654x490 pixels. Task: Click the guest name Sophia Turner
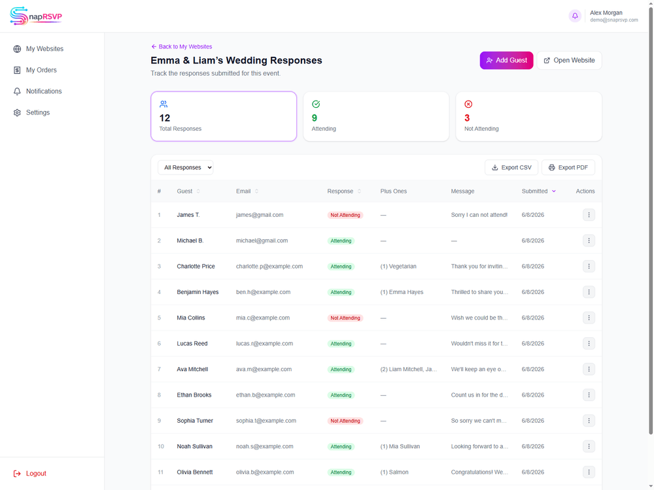pos(195,421)
